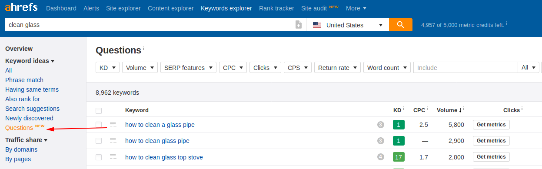Open the All dropdown beside Include field
Image resolution: width=542 pixels, height=169 pixels.
pyautogui.click(x=529, y=68)
